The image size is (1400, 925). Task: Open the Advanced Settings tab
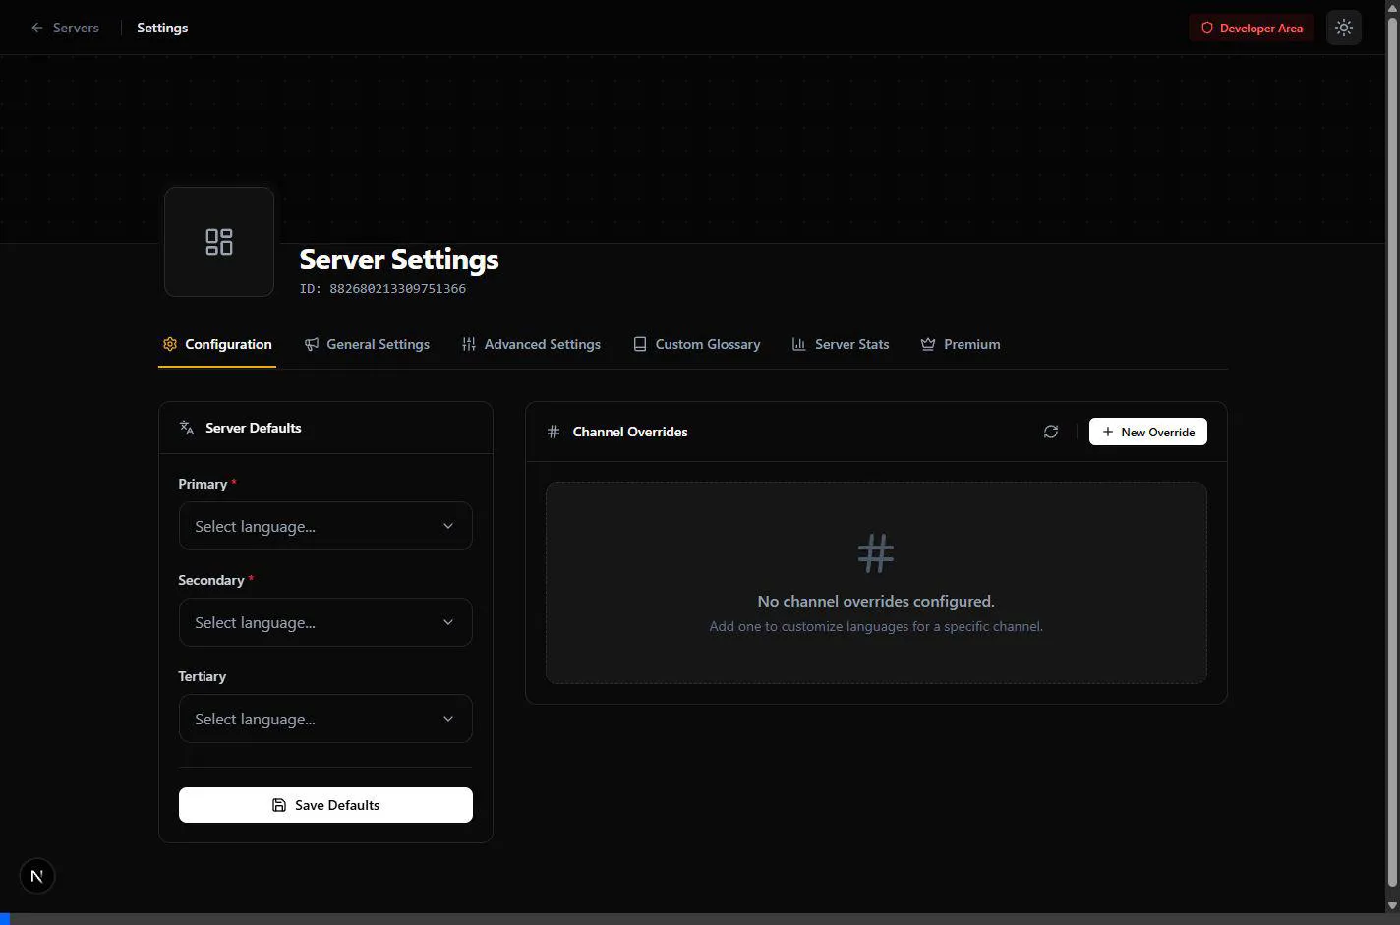click(531, 345)
